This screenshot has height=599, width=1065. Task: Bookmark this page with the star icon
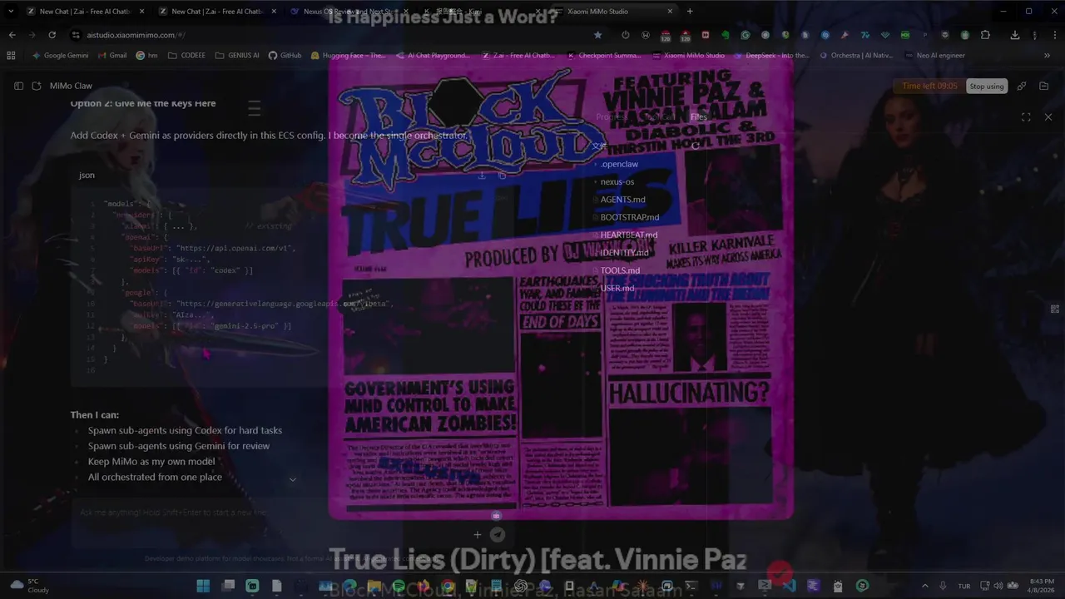tap(597, 35)
